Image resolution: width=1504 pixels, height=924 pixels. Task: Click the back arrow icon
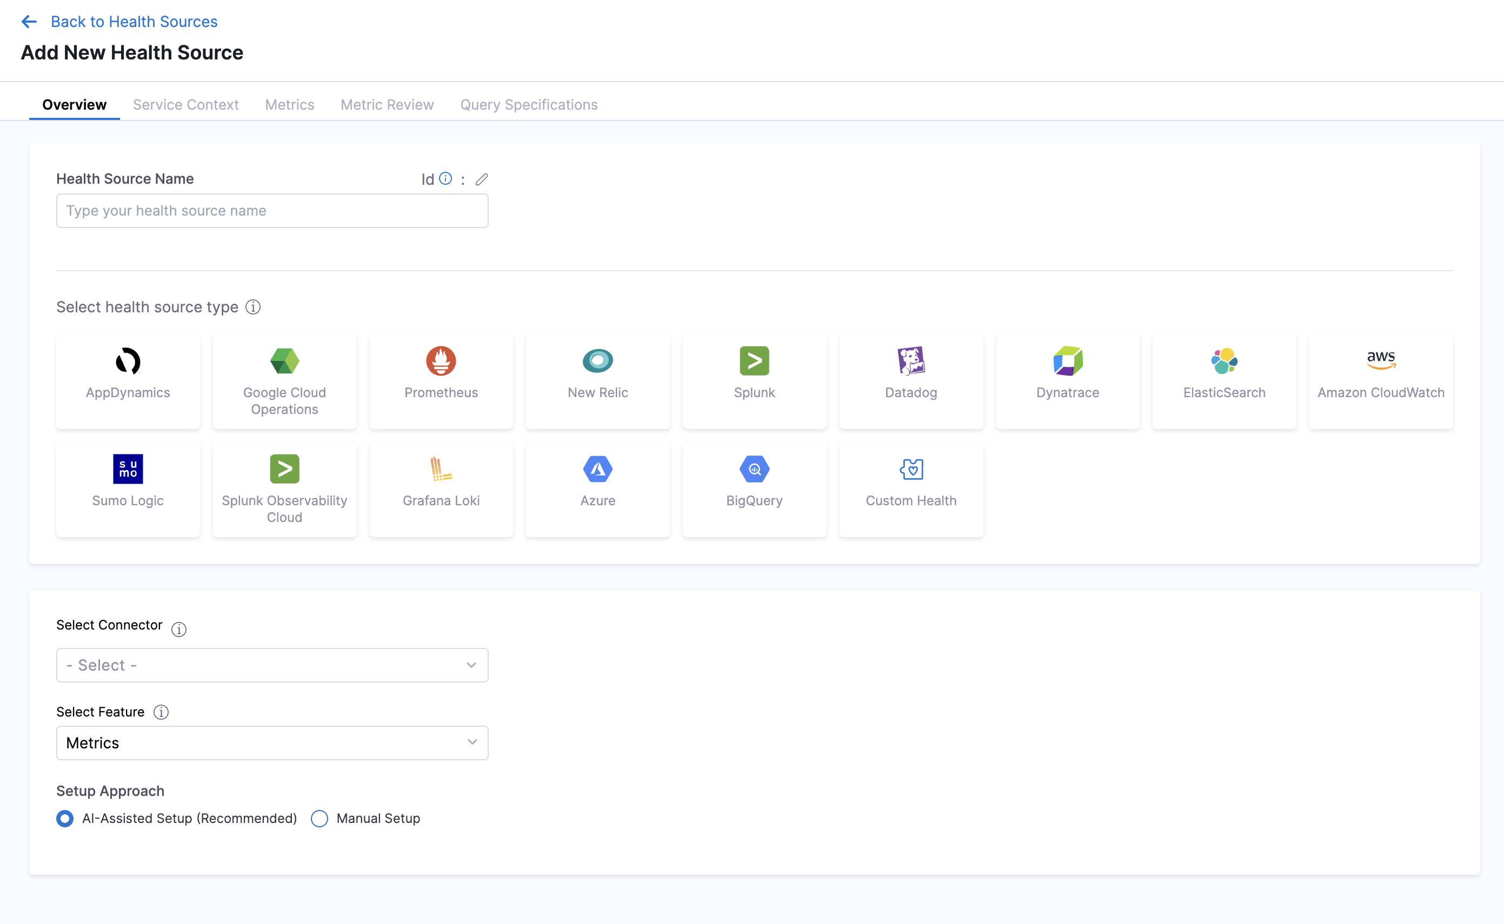point(29,22)
